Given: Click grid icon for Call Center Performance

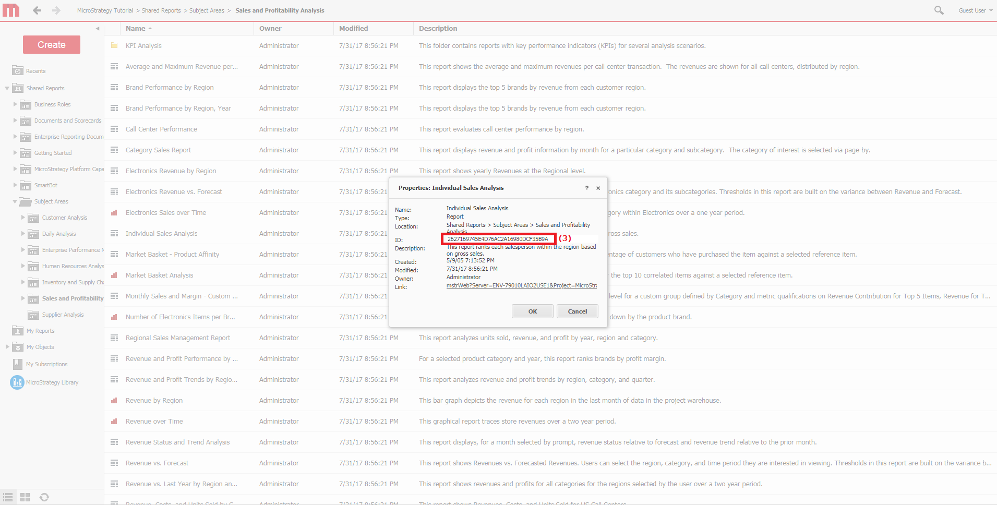Looking at the screenshot, I should coord(114,129).
